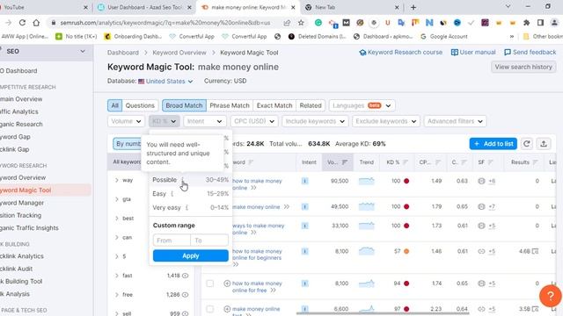Open Keyword Manager in sidebar
563x316 pixels.
(x=22, y=203)
